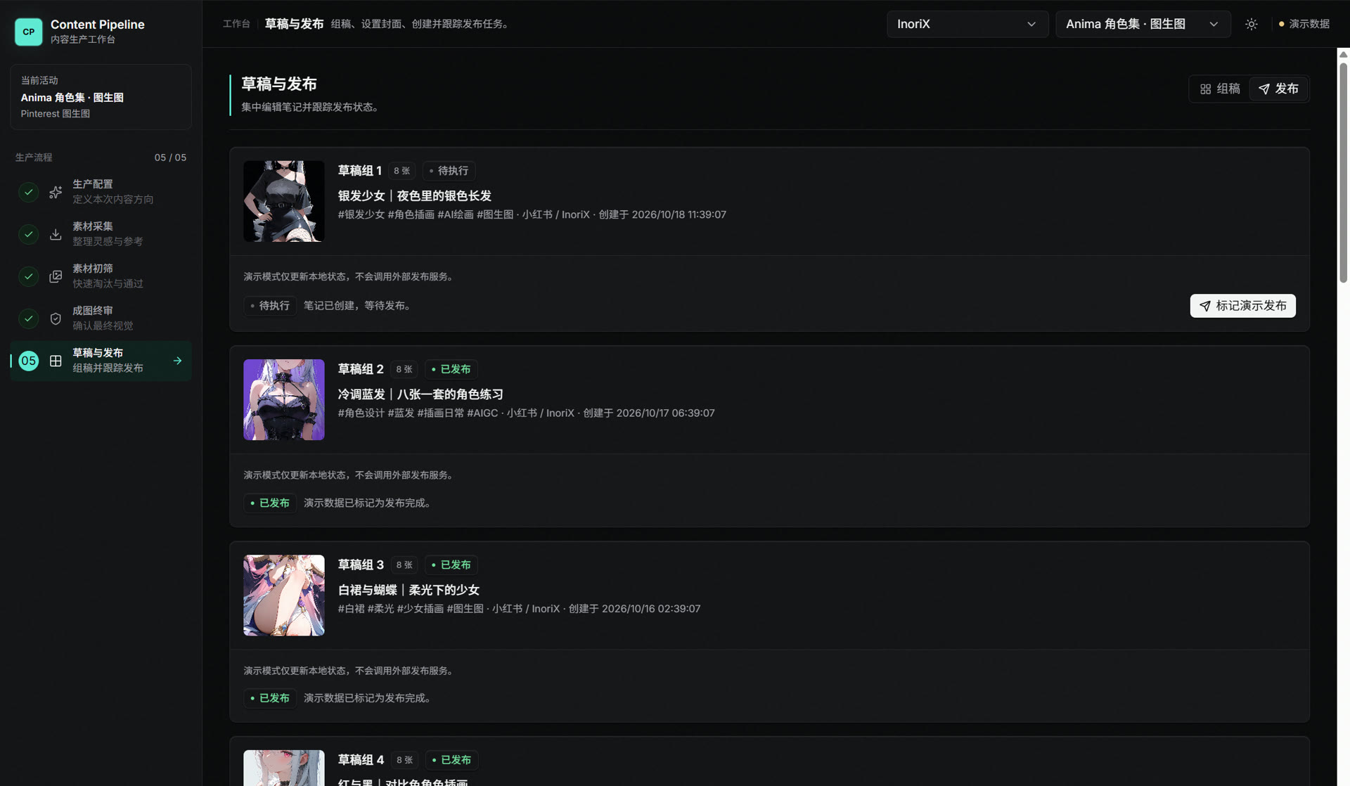Click the grid icon beside 草稿与发布
This screenshot has width=1350, height=786.
point(56,361)
